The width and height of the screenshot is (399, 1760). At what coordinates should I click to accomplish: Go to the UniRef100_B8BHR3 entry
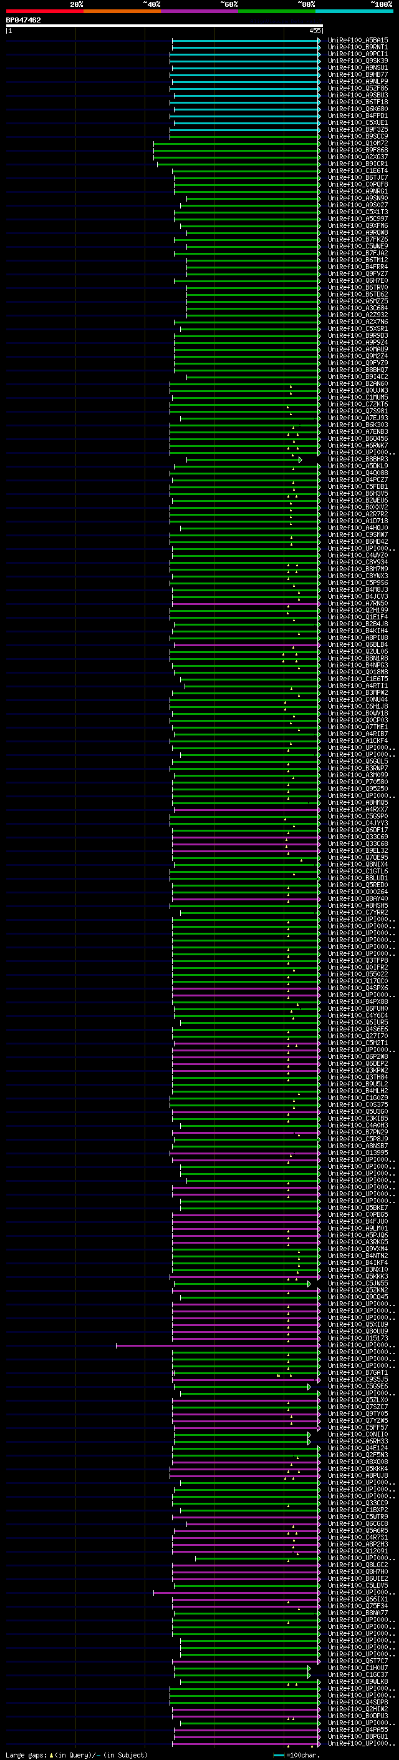(358, 459)
